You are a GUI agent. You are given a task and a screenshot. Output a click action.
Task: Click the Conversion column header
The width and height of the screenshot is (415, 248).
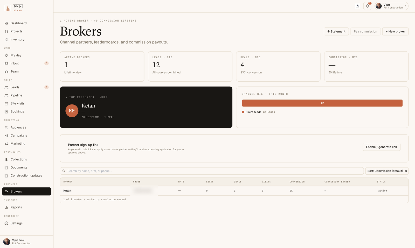tap(297, 182)
